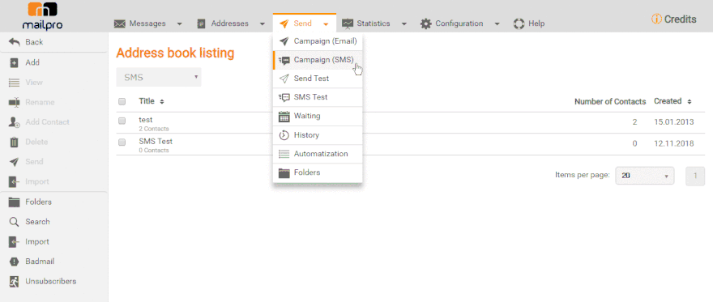Image resolution: width=713 pixels, height=302 pixels.
Task: Click the Rename icon in sidebar
Action: tap(14, 103)
